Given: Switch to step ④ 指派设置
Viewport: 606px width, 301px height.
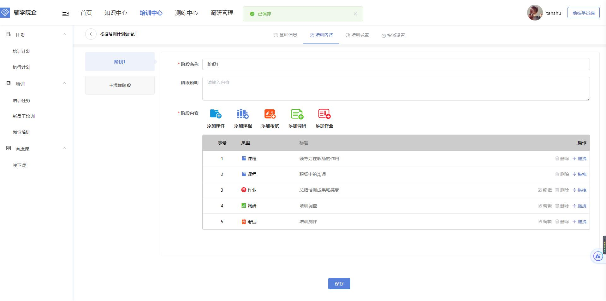Looking at the screenshot, I should (393, 35).
